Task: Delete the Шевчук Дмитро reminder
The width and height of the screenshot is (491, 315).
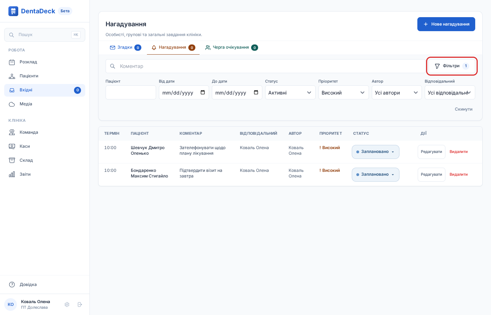Action: pyautogui.click(x=459, y=152)
